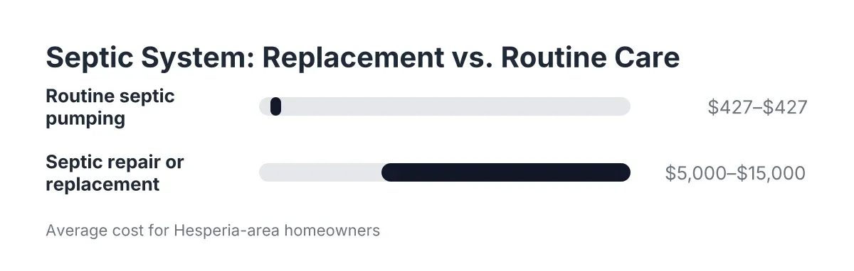Image resolution: width=854 pixels, height=271 pixels.
Task: Select the "Routine septic pumping" label
Action: 110,107
